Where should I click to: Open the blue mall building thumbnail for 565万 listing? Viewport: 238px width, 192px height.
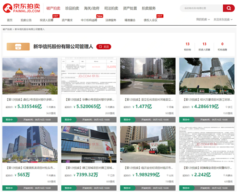[x=30, y=144]
